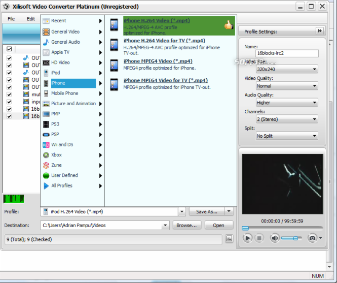This screenshot has height=283, width=337.
Task: Open the Destination path dropdown arrow
Action: [x=165, y=226]
